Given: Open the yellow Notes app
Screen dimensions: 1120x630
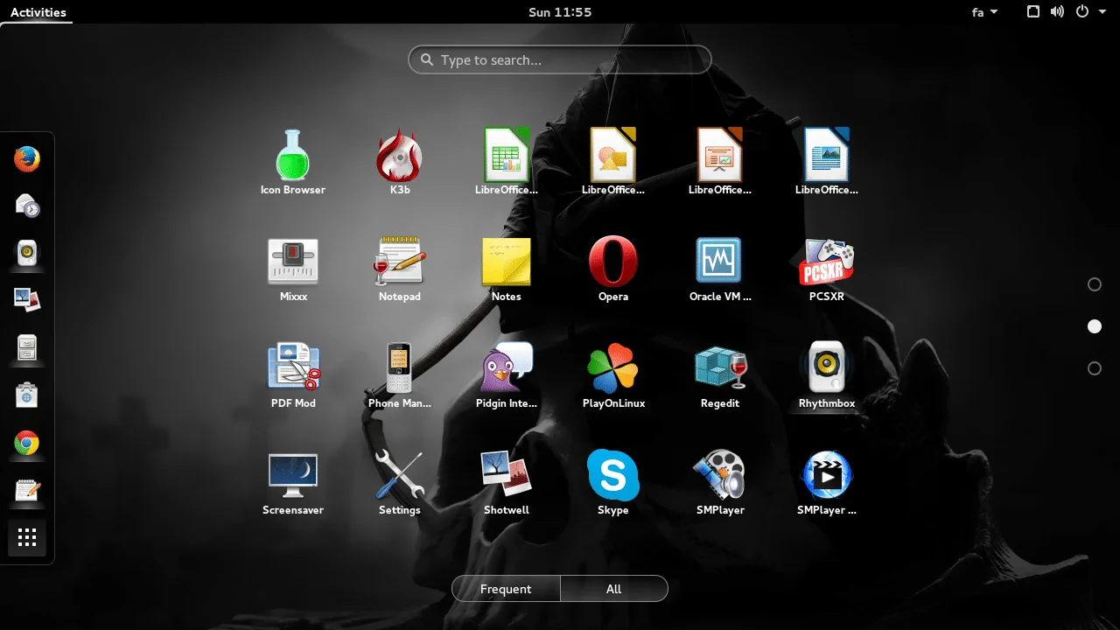Looking at the screenshot, I should [506, 269].
